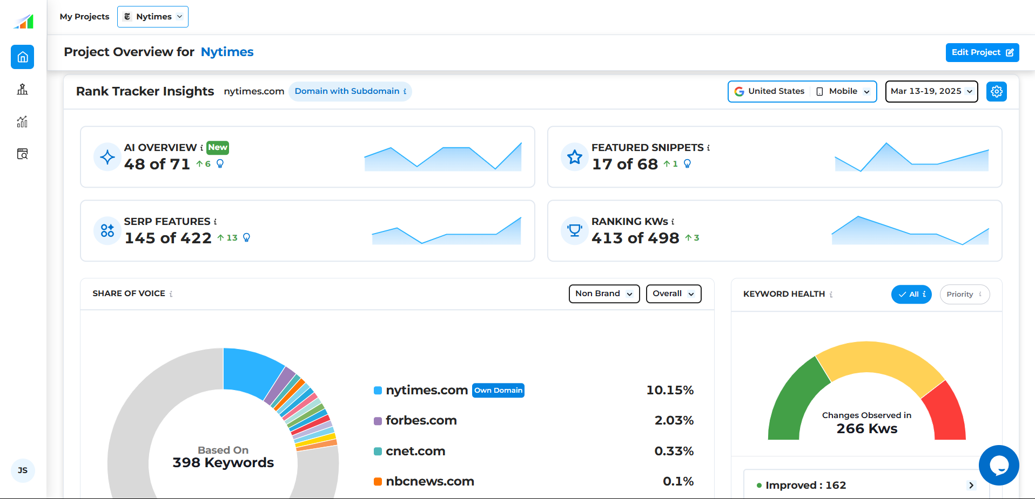This screenshot has height=499, width=1035.
Task: Click the blue nytimes.com legend swatch
Action: pos(378,391)
